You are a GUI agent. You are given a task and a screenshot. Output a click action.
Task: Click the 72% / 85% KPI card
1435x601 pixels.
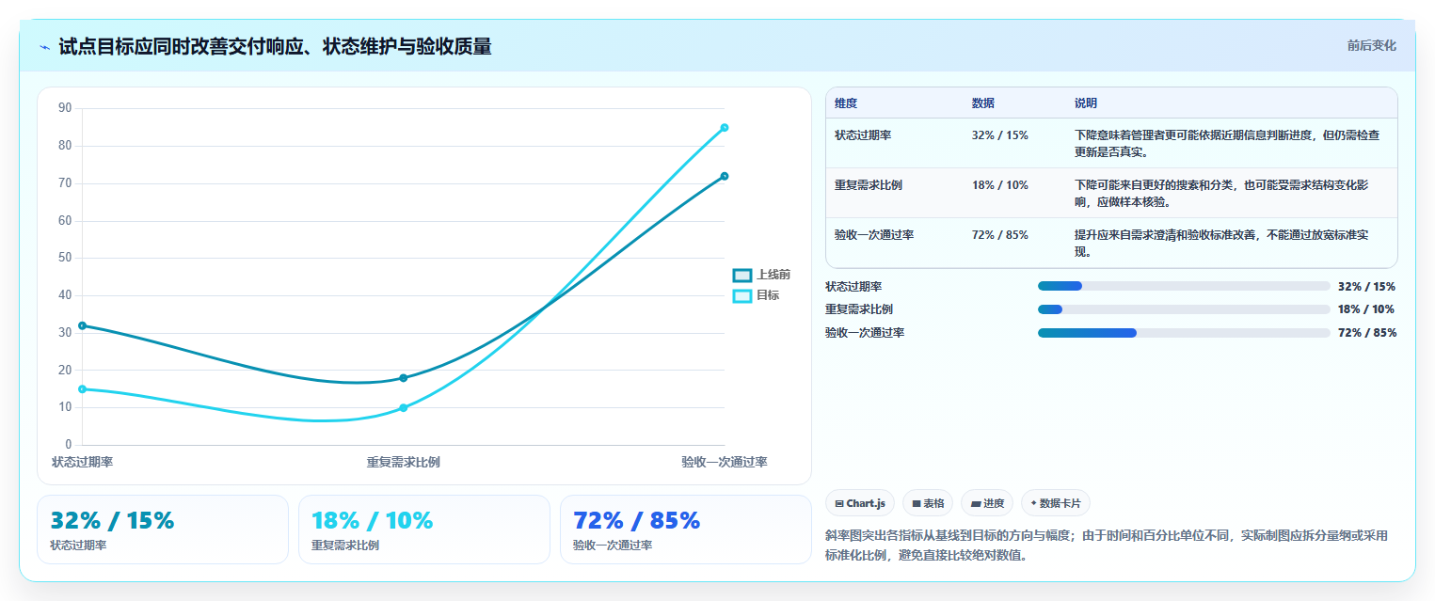tap(686, 530)
